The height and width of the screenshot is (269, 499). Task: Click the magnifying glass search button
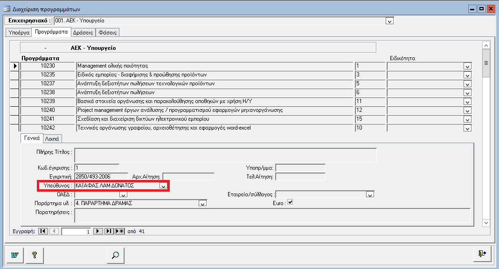click(x=116, y=255)
